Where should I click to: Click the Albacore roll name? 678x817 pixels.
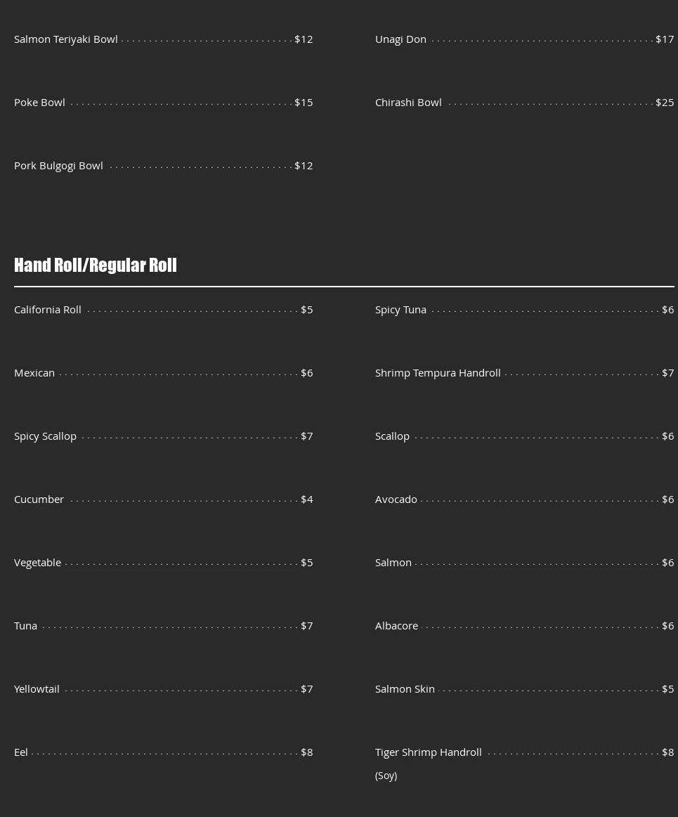[x=396, y=626]
